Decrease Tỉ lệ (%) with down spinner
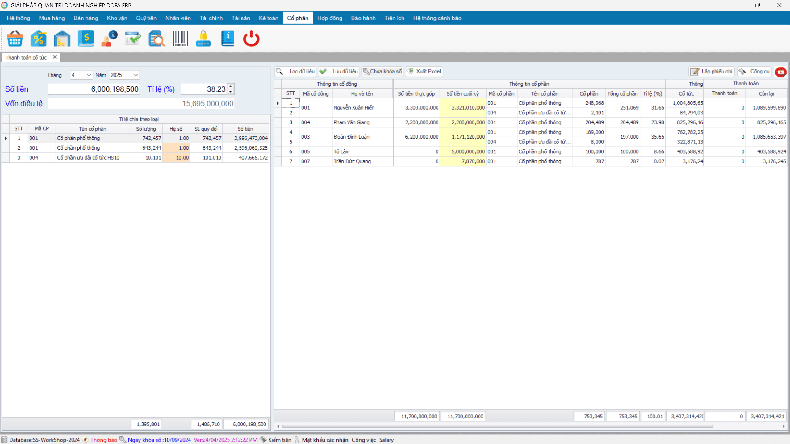790x444 pixels. tap(231, 92)
